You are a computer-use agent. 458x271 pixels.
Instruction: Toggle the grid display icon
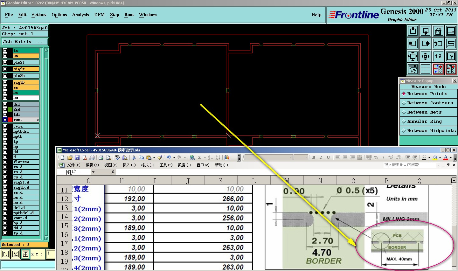click(x=426, y=69)
